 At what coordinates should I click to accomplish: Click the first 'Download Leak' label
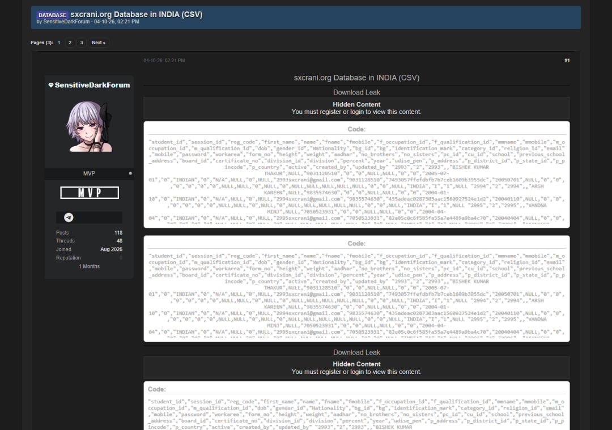pos(357,92)
